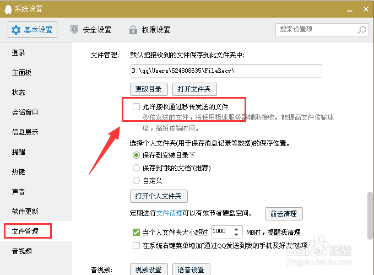Enable 在系统右键菜单增加 QQ发送 checkbox
374x275 pixels.
[x=136, y=245]
